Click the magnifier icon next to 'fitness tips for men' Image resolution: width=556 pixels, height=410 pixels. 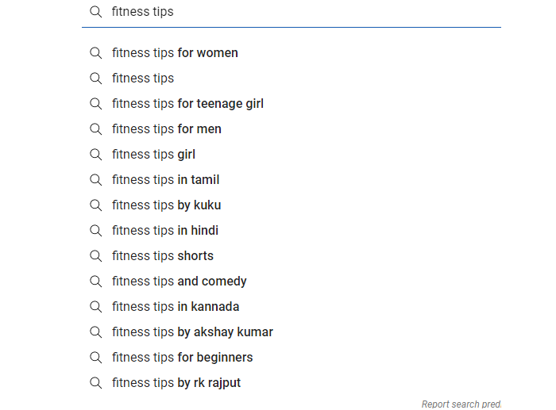pos(96,129)
